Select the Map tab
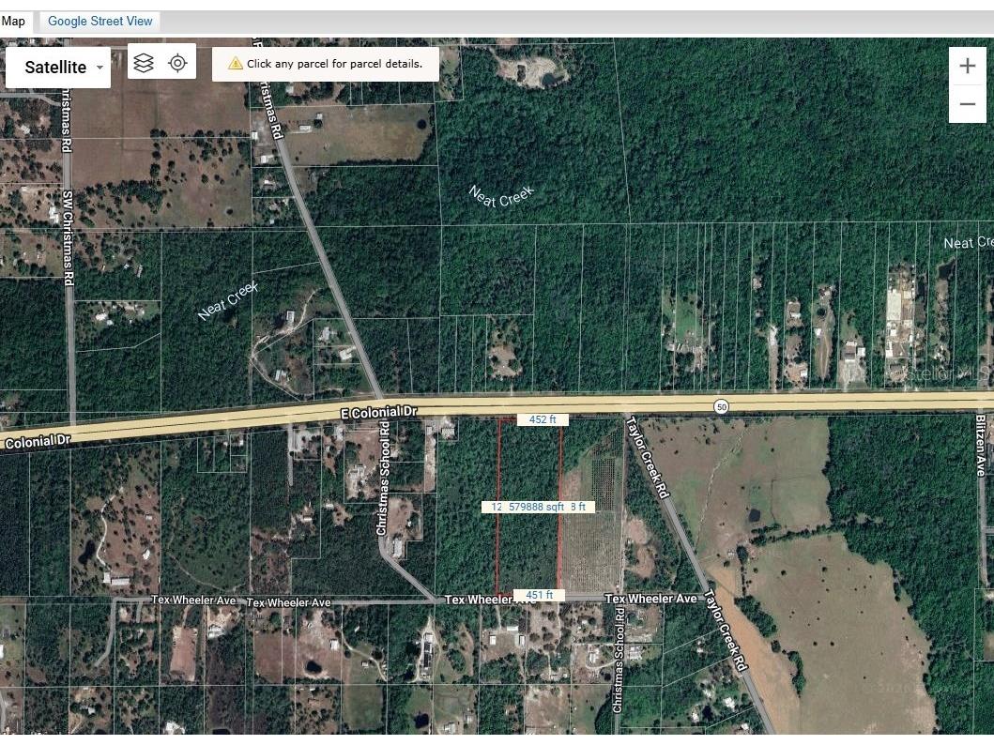The width and height of the screenshot is (994, 745). click(14, 21)
